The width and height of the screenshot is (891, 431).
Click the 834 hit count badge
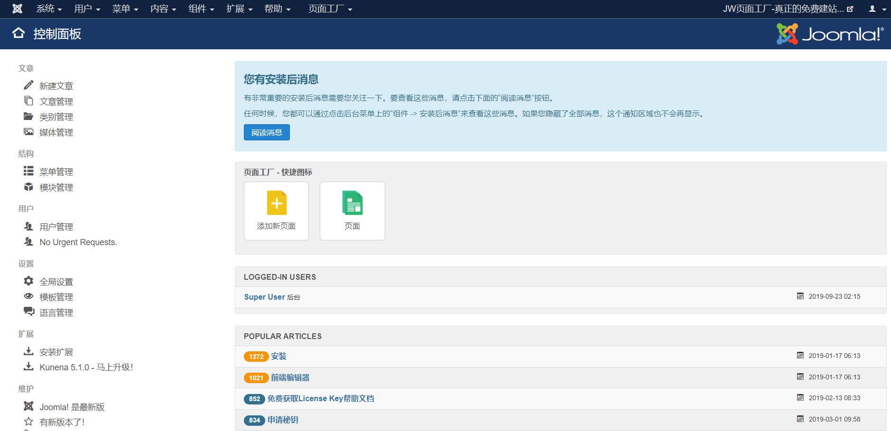[x=254, y=420]
